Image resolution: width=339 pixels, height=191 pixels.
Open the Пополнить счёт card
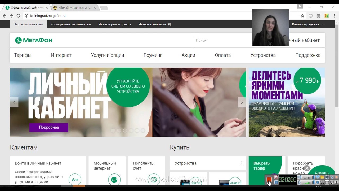(146, 171)
